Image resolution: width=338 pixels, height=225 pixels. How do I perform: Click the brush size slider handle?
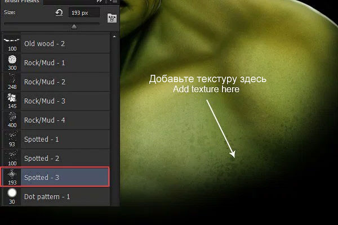tap(74, 26)
